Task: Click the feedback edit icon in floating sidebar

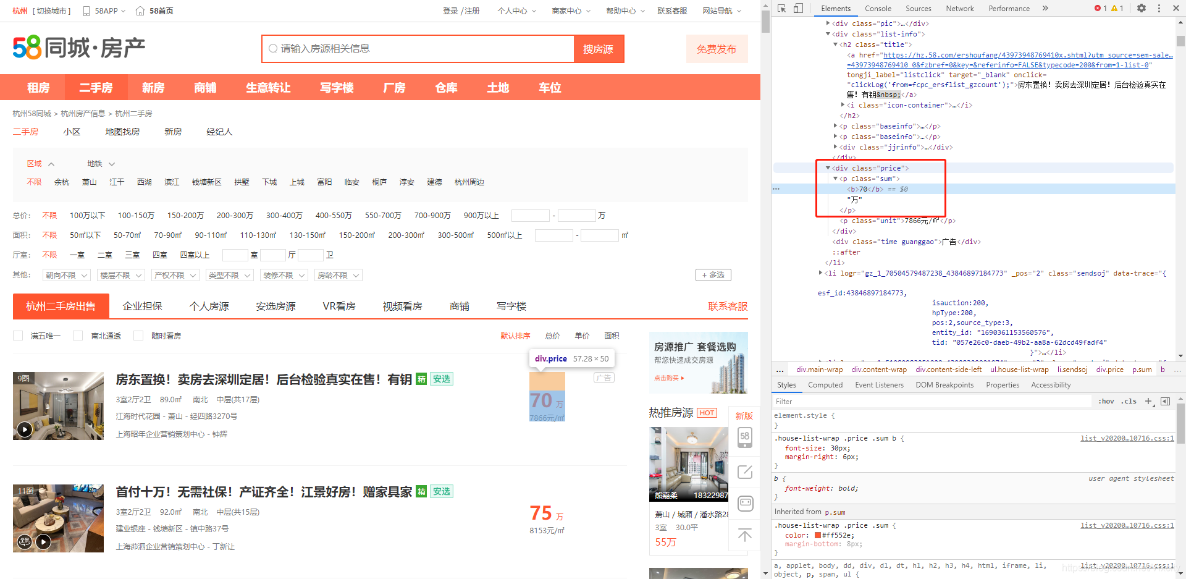Action: coord(745,472)
